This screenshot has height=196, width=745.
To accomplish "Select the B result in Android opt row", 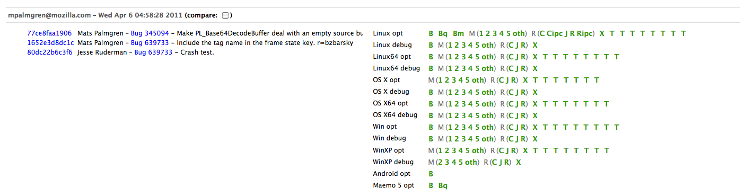I will coord(431,174).
